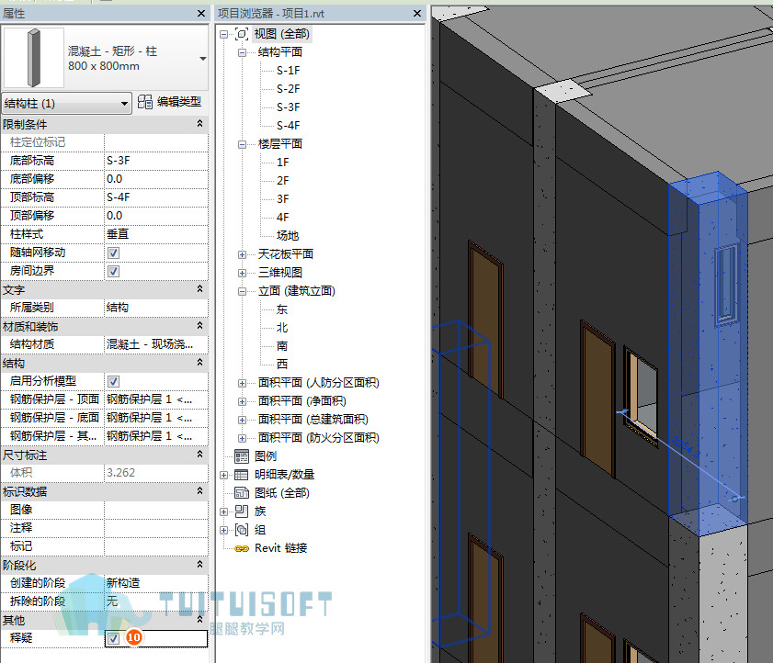This screenshot has height=663, width=773.
Task: Click the 族 families icon
Action: (x=242, y=511)
